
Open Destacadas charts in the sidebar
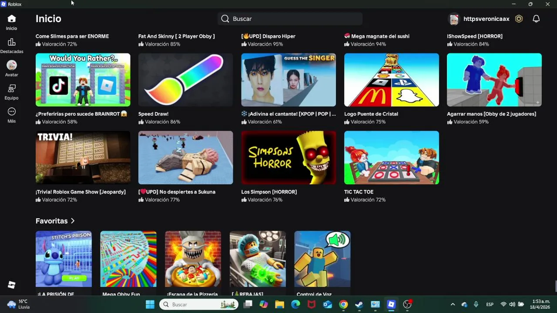pyautogui.click(x=12, y=42)
